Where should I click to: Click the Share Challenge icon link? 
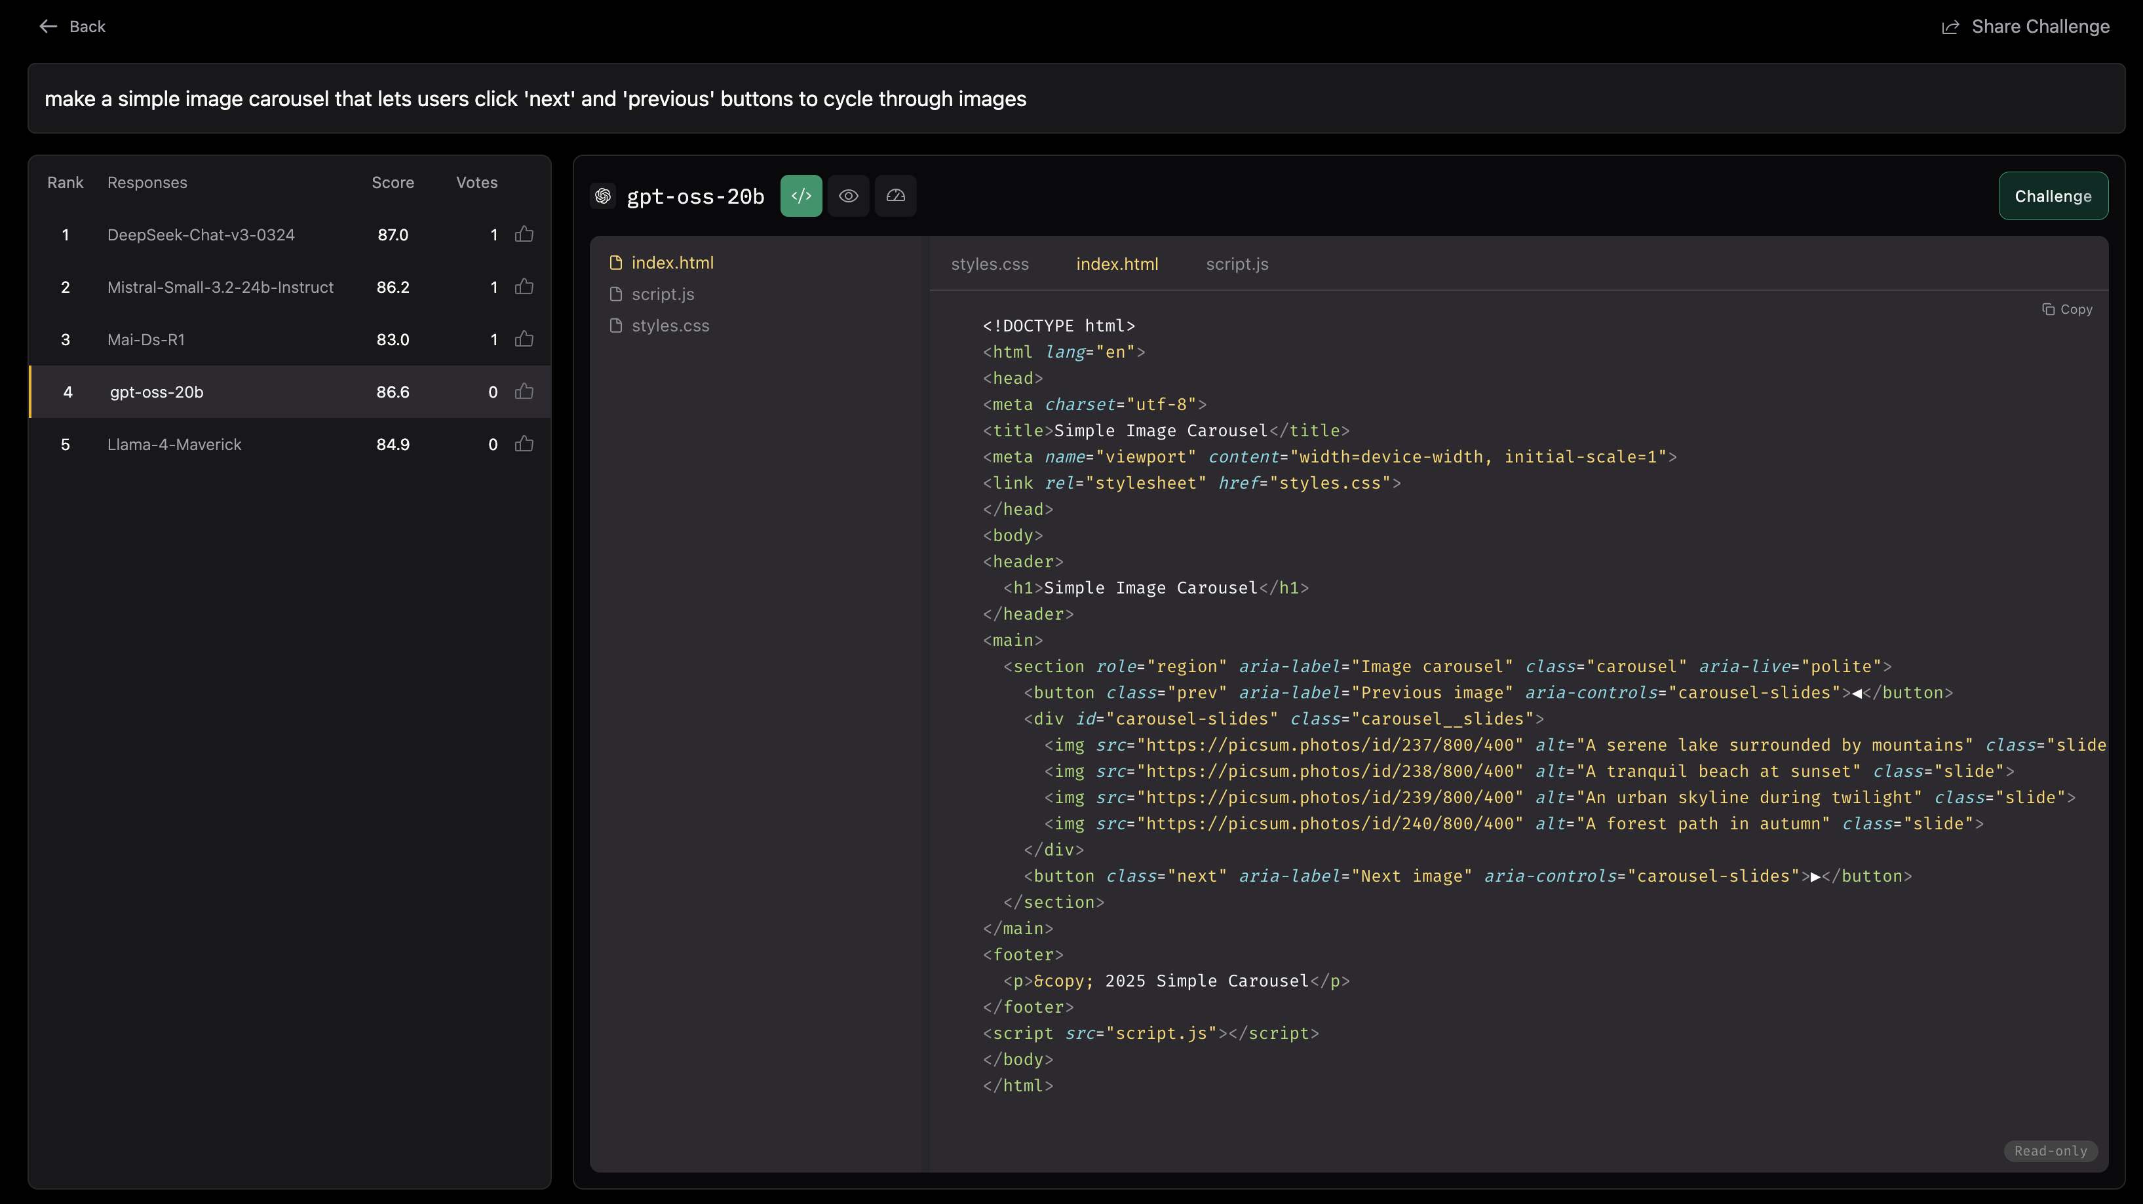[x=1950, y=27]
